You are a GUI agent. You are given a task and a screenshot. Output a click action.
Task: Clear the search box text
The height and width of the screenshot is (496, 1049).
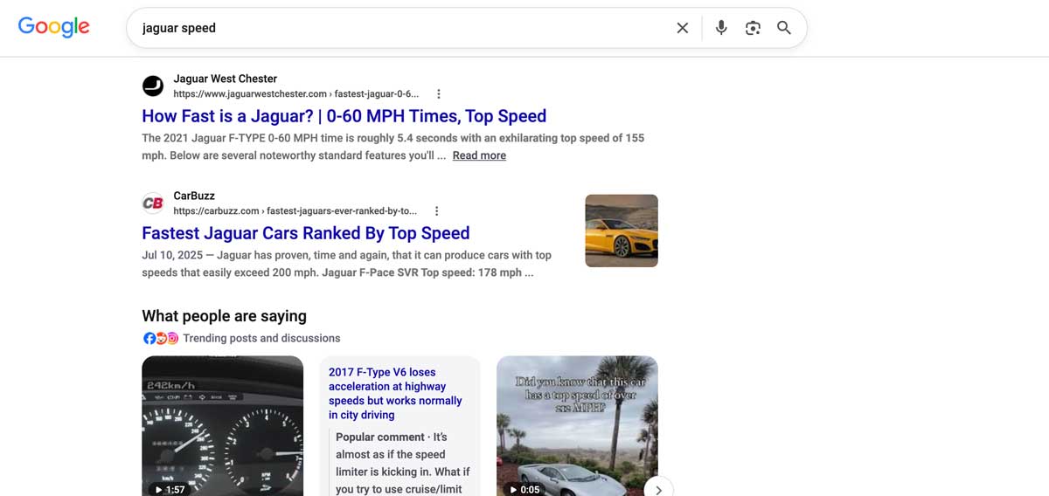(x=683, y=28)
